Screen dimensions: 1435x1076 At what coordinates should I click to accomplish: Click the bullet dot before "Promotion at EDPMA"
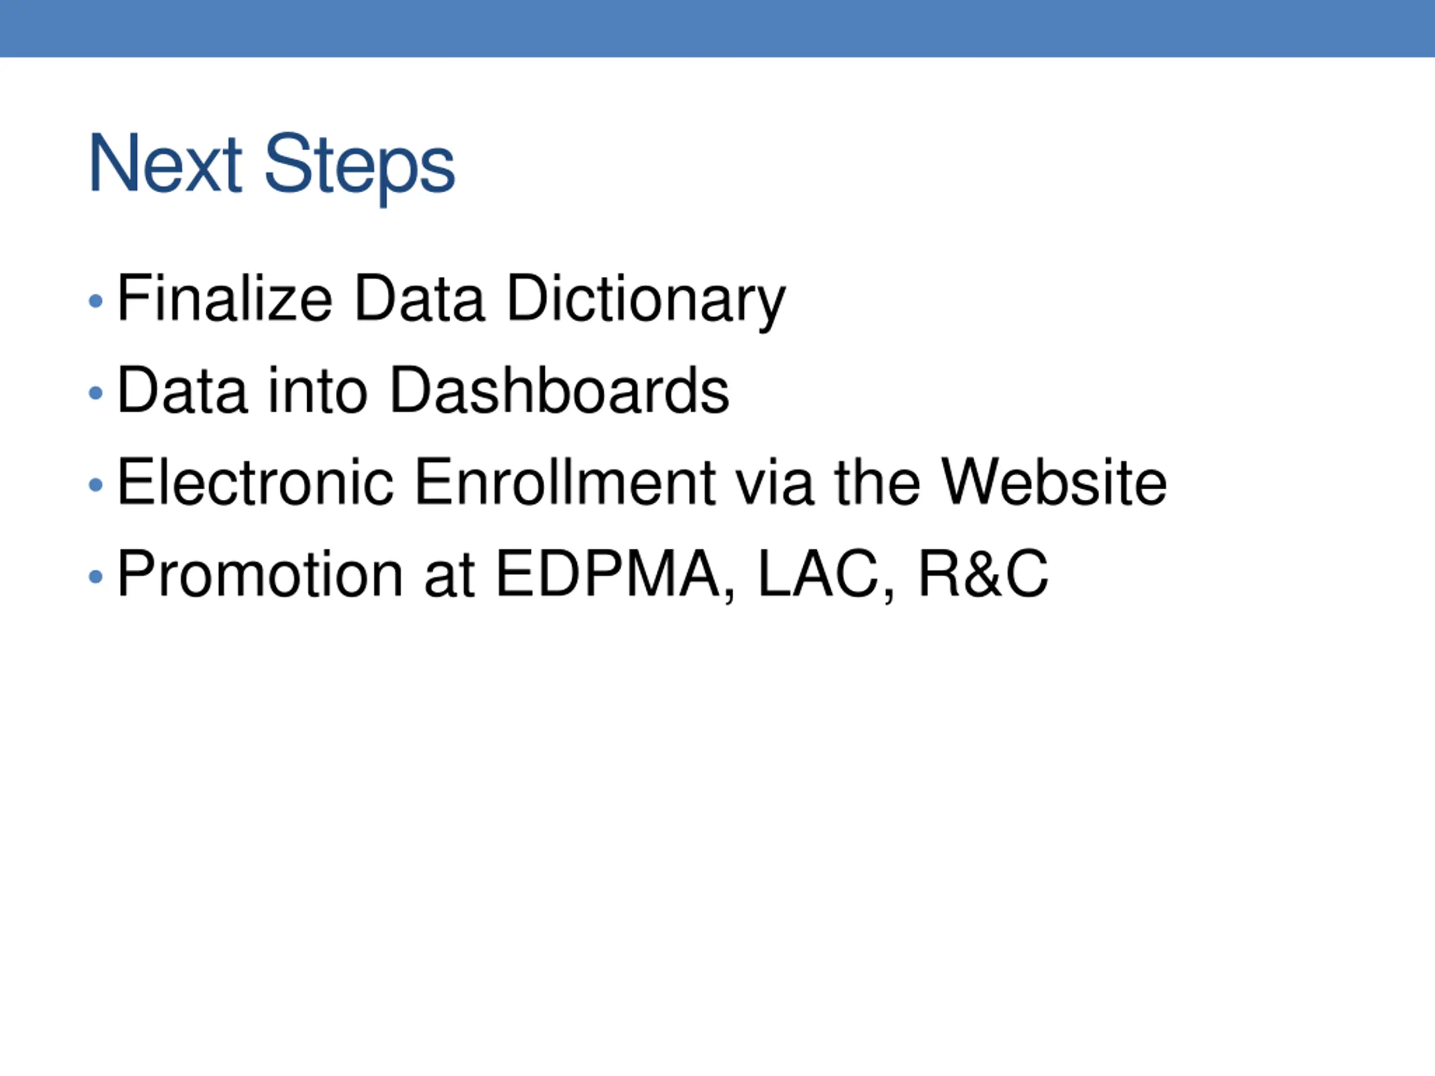coord(95,577)
